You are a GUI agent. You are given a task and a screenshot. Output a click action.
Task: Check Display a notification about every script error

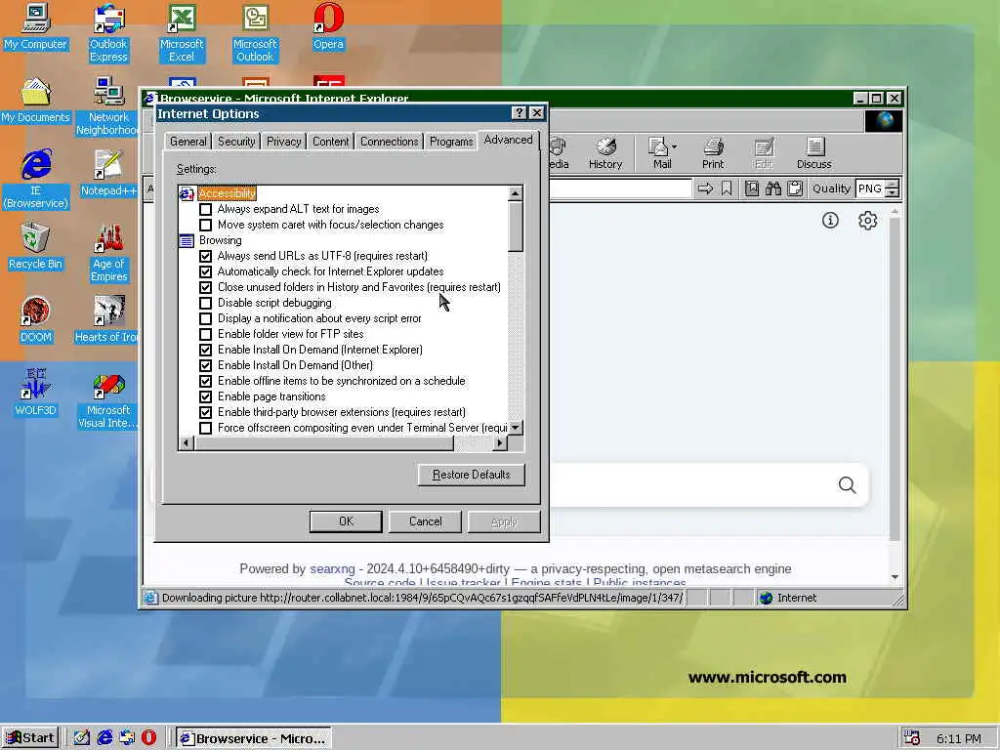(x=205, y=318)
